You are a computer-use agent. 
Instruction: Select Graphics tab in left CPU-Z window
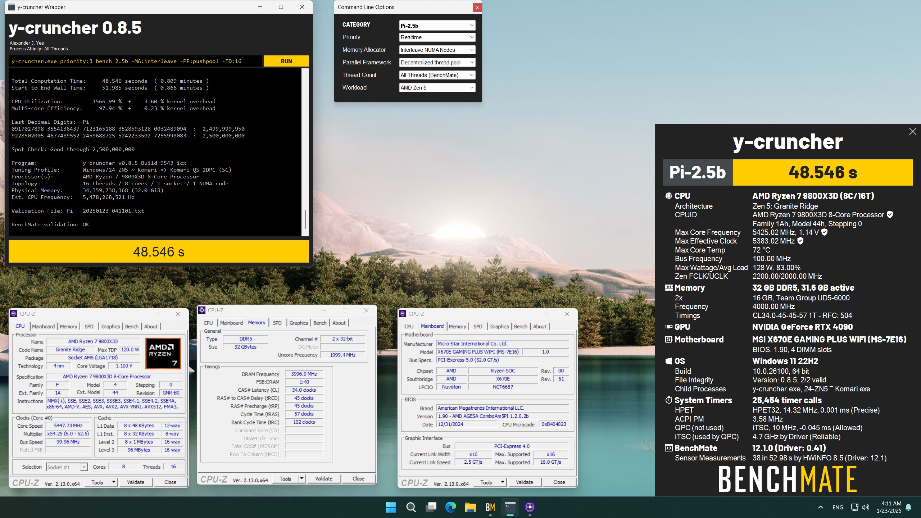pos(110,327)
